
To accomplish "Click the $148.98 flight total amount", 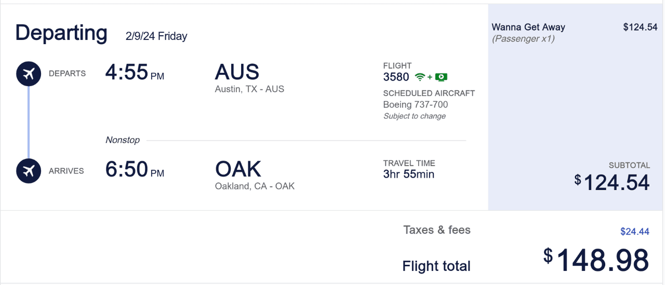I will (x=596, y=260).
